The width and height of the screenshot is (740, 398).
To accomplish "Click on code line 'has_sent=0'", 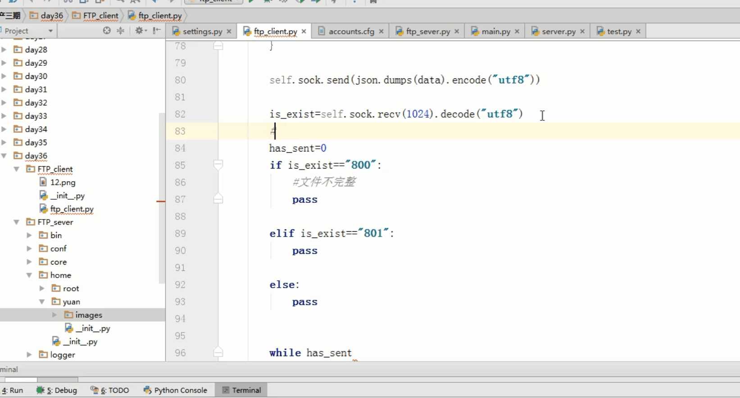I will click(298, 148).
